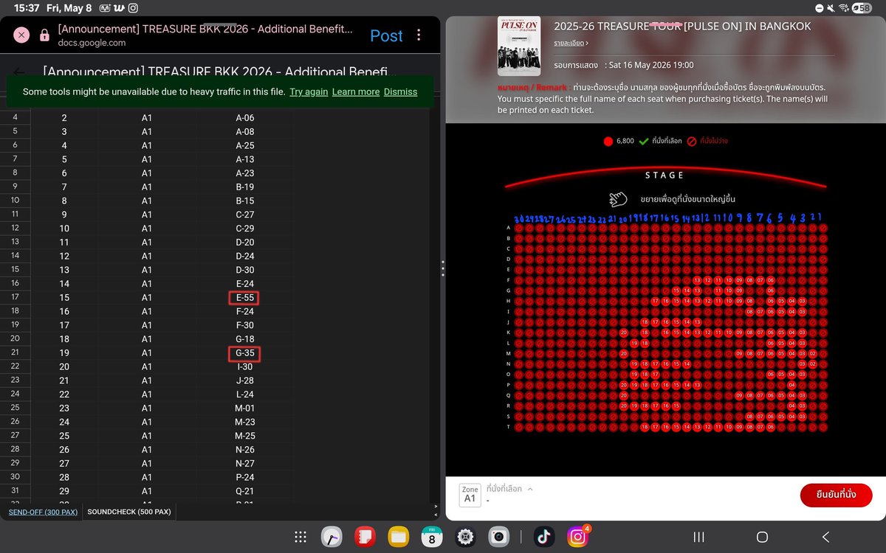Tap the home navigation button
The image size is (886, 553).
click(762, 538)
